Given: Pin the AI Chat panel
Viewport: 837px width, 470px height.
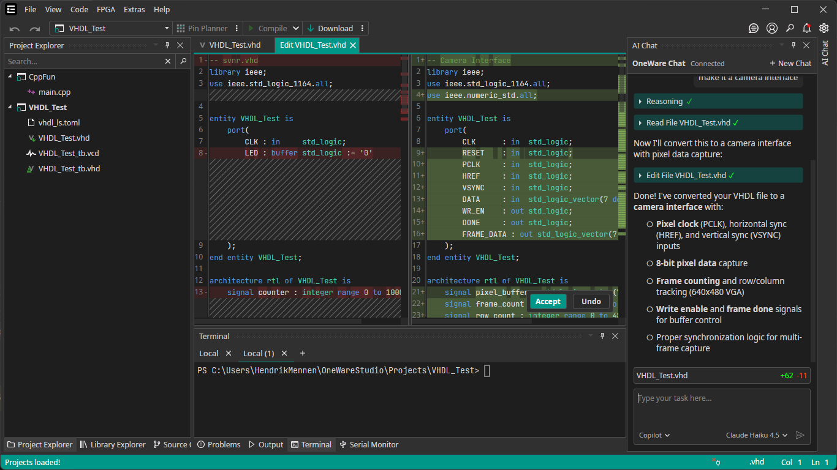Looking at the screenshot, I should click(x=793, y=45).
